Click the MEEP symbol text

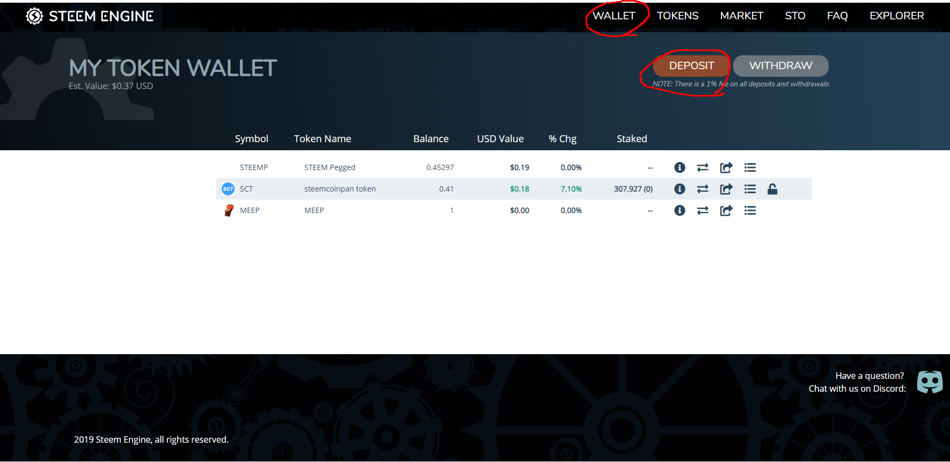250,210
